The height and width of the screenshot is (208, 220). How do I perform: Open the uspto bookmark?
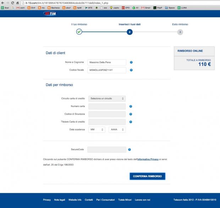click(114, 8)
